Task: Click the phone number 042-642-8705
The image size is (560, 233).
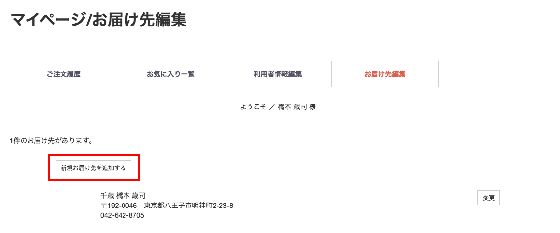Action: coord(122,215)
